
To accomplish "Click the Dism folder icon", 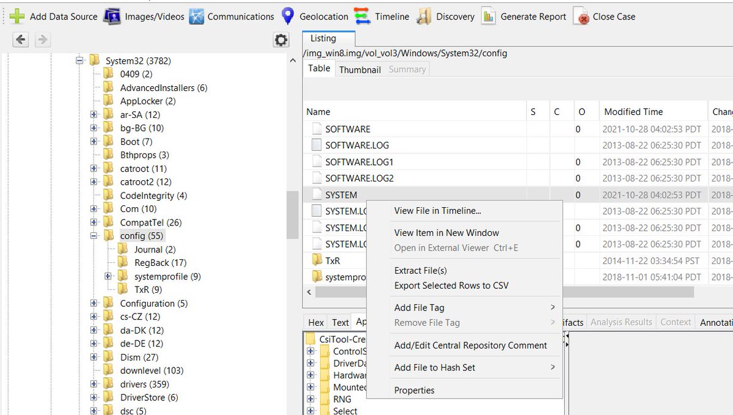I will (109, 357).
